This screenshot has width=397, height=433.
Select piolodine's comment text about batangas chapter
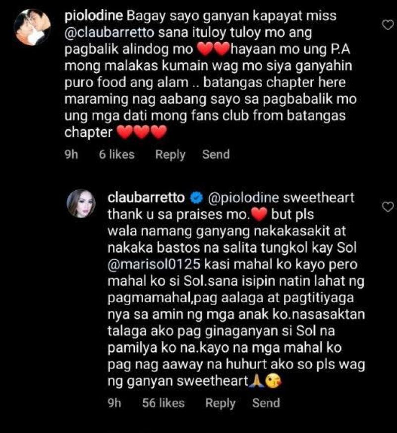click(211, 74)
